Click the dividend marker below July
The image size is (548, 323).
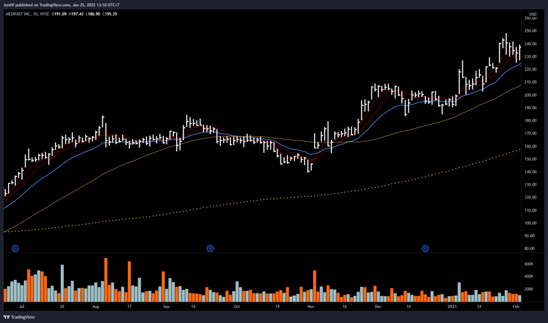click(x=15, y=248)
